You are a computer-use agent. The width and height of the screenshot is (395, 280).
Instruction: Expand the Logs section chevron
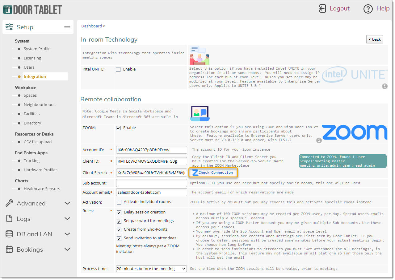click(x=67, y=219)
